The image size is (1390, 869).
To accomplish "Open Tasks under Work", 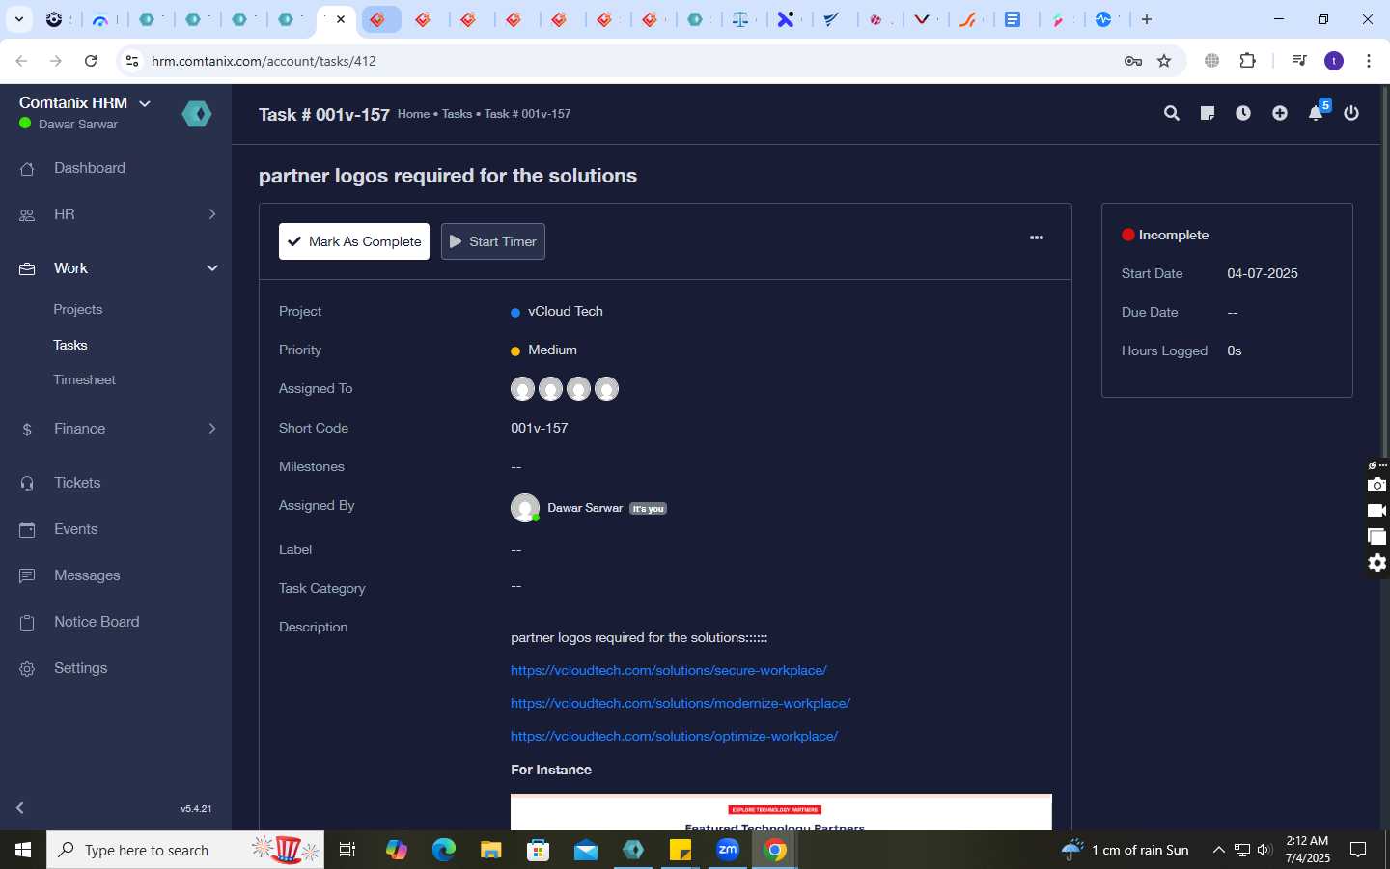I will click(70, 345).
